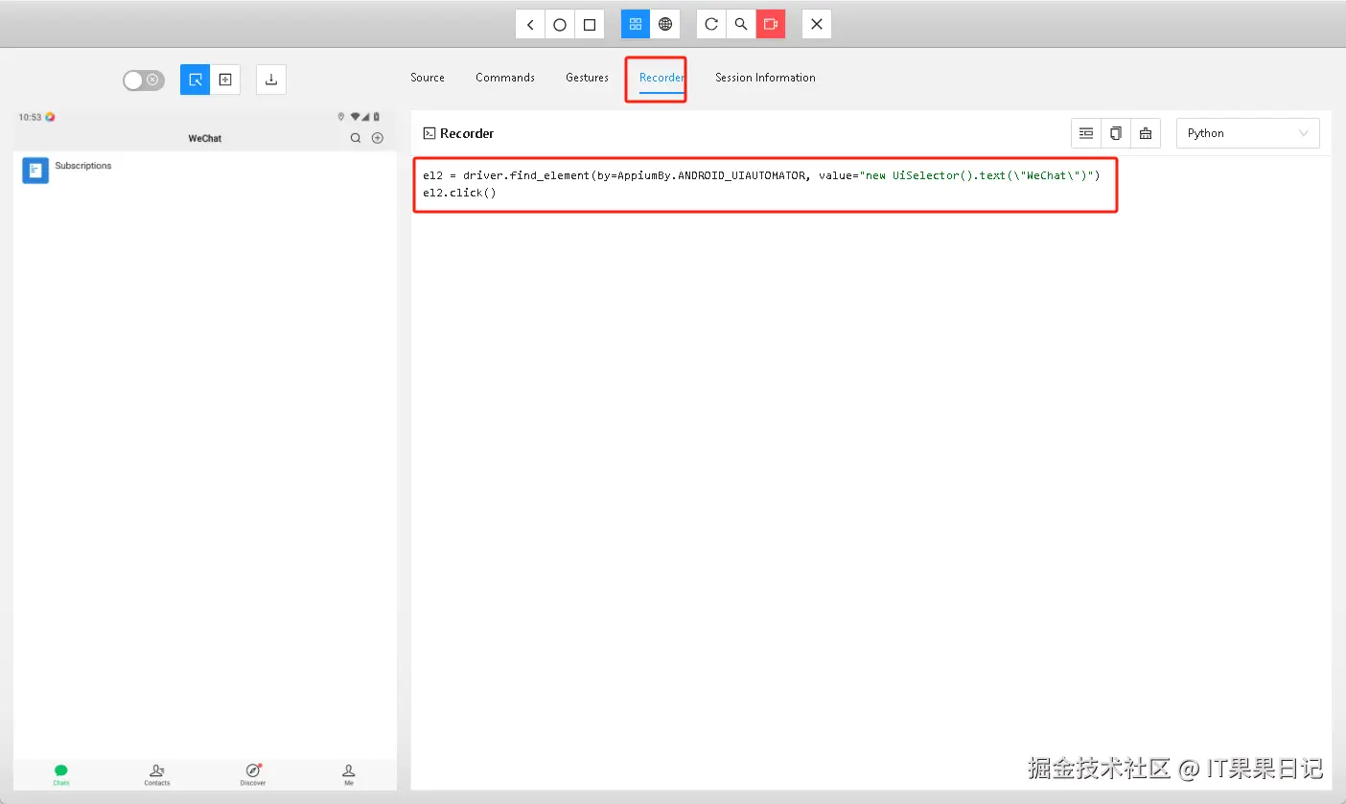View the Session Information tab

point(765,78)
